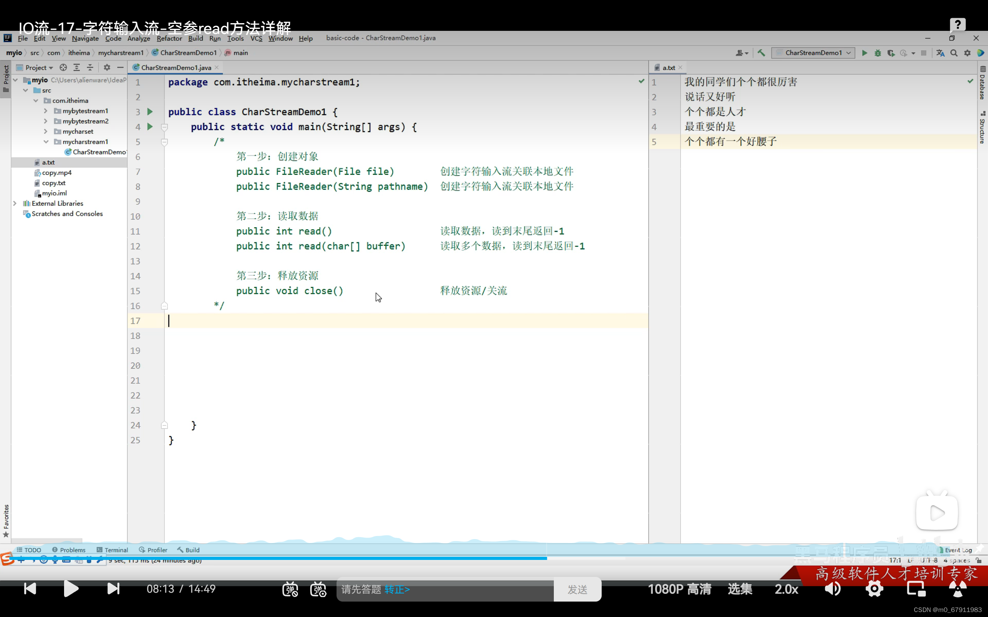
Task: Switch to the a.txt editor tab
Action: [668, 68]
